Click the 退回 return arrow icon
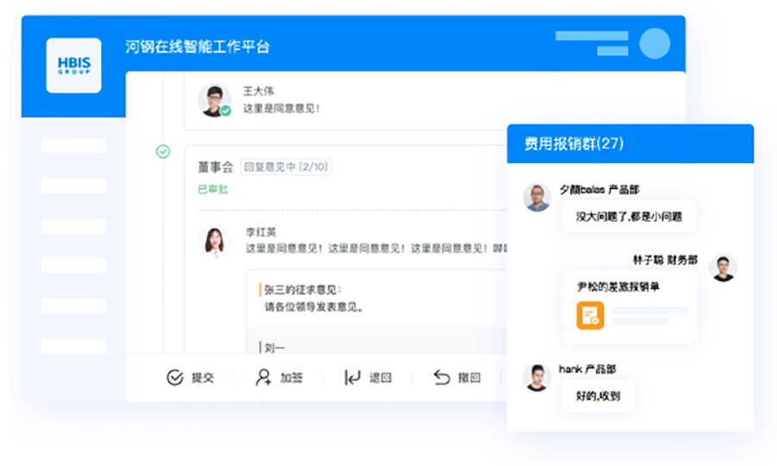The height and width of the screenshot is (466, 777). (x=352, y=377)
